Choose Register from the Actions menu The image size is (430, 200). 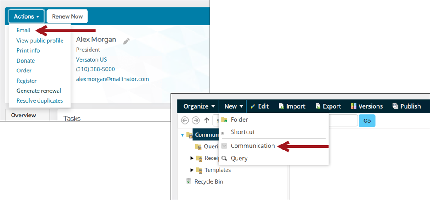(26, 81)
